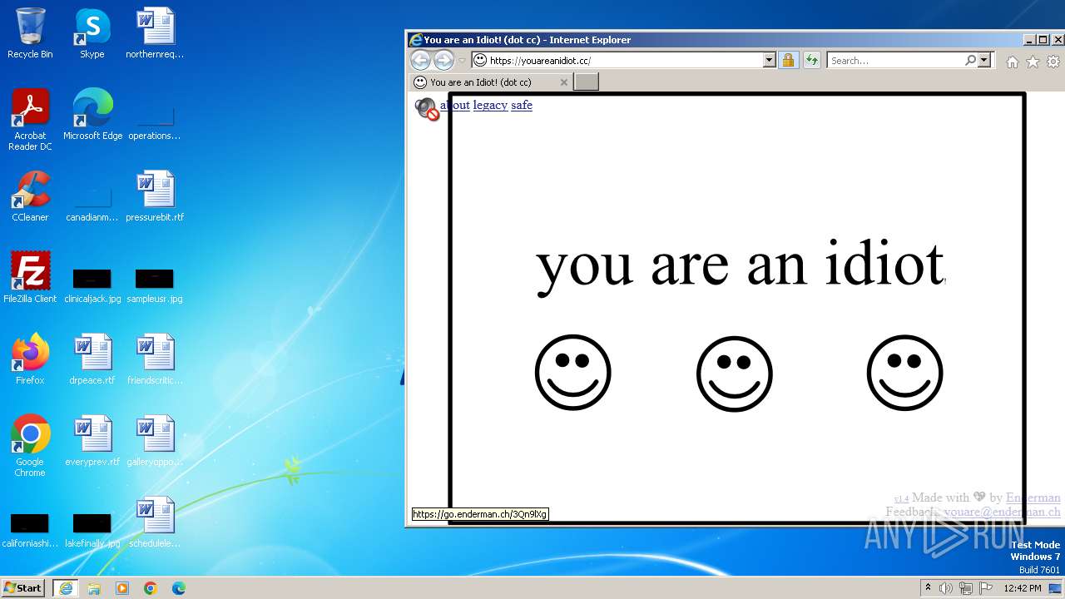Expand the address bar history dropdown
The image size is (1065, 599).
(x=770, y=60)
